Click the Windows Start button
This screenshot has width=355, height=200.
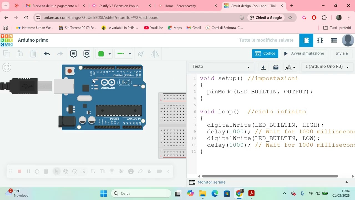(103, 193)
